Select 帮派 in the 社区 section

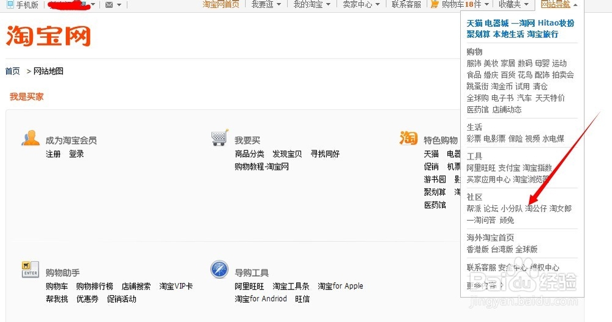coord(474,208)
